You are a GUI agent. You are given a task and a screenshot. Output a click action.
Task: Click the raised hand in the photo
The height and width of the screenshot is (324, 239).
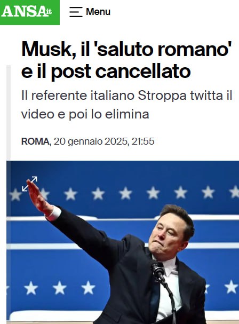[x=38, y=197]
